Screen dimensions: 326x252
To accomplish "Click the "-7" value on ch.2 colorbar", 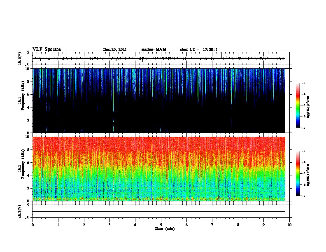I will [x=303, y=196].
